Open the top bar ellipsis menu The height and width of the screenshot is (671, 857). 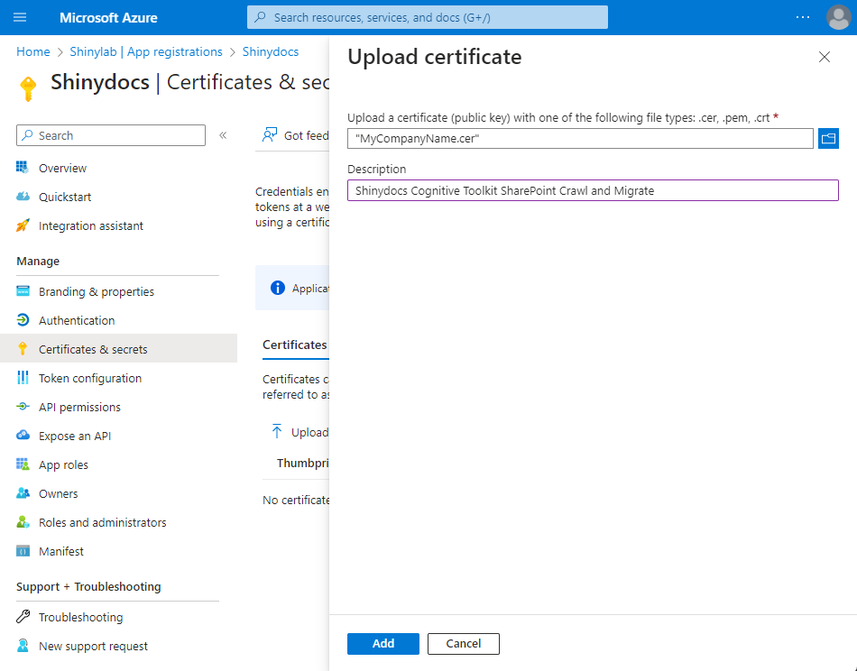(x=802, y=17)
